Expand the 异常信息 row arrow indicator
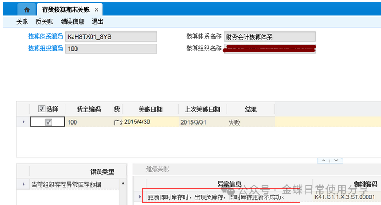Viewport: 381px width, 205px height. (x=140, y=197)
